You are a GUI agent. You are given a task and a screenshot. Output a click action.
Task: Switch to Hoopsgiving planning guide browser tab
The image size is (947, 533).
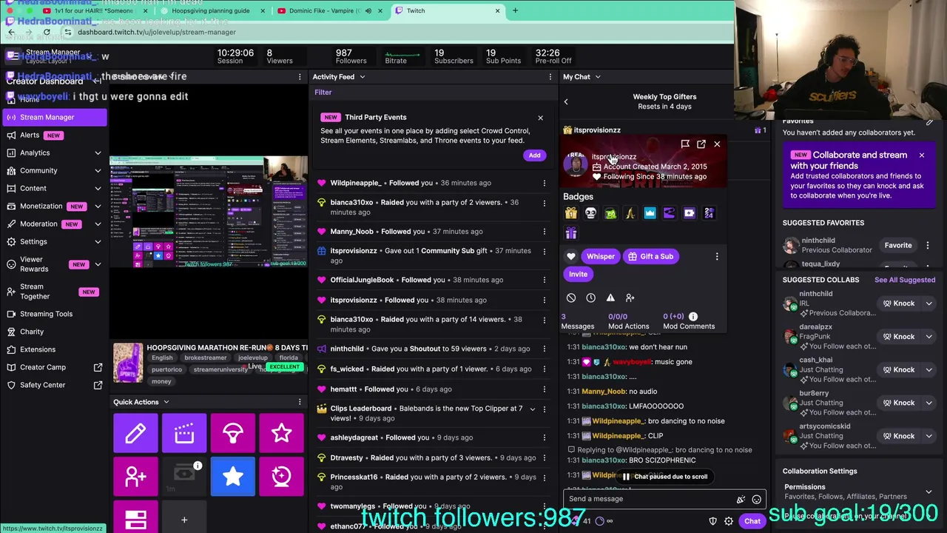(x=211, y=10)
